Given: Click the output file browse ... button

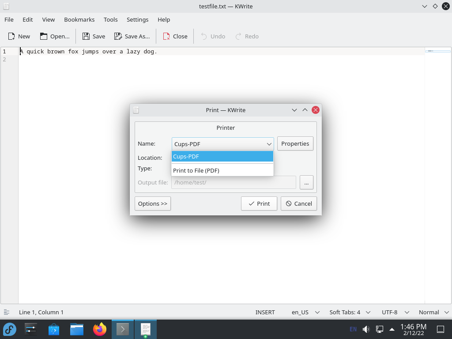Looking at the screenshot, I should click(x=306, y=182).
